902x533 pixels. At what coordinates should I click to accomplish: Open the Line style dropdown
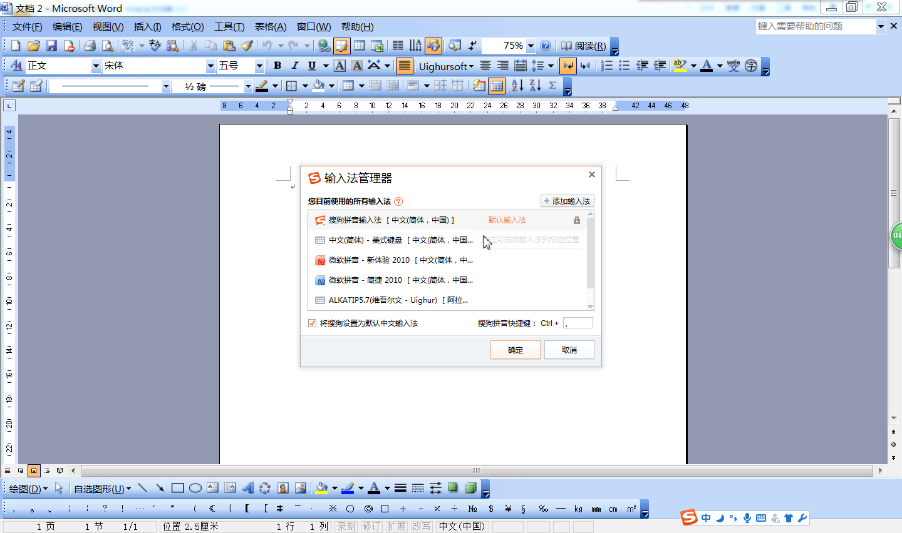coord(166,86)
